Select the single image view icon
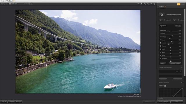The width and height of the screenshot is (186, 104). coord(10,4)
